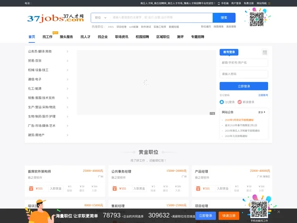The image size is (297, 223).
Task: Click the hot search 软件测试 keyword
Action: tap(146, 27)
